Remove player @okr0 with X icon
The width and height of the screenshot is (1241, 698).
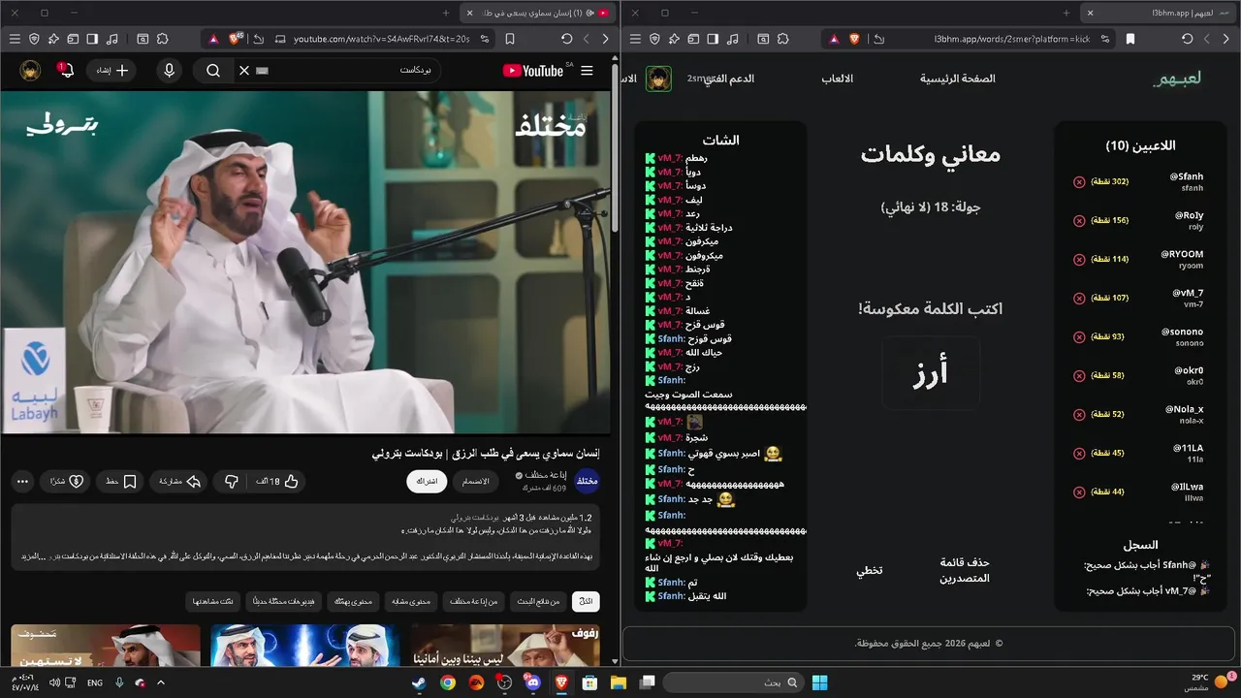(1079, 376)
